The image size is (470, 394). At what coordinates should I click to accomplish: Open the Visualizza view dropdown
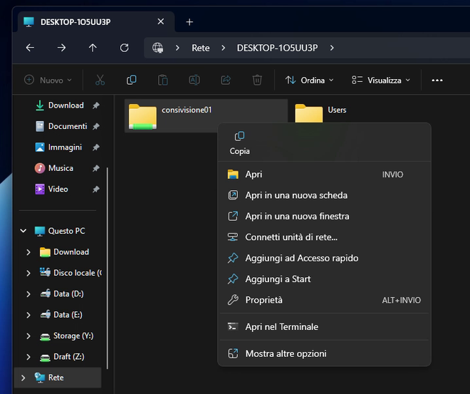click(381, 80)
